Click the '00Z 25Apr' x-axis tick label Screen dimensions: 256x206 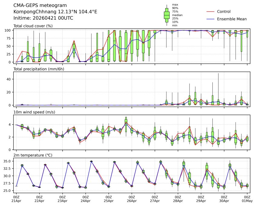coord(109,199)
